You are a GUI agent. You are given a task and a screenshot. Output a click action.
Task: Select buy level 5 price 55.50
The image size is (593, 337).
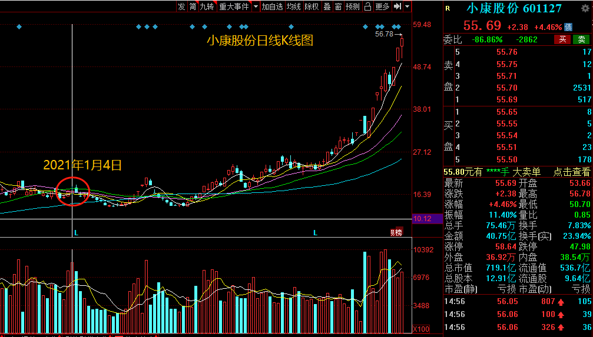507,159
